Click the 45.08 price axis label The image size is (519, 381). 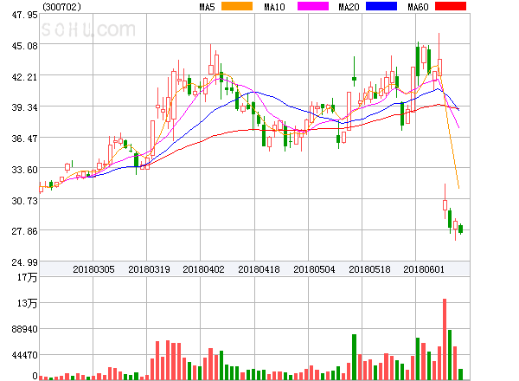point(25,46)
